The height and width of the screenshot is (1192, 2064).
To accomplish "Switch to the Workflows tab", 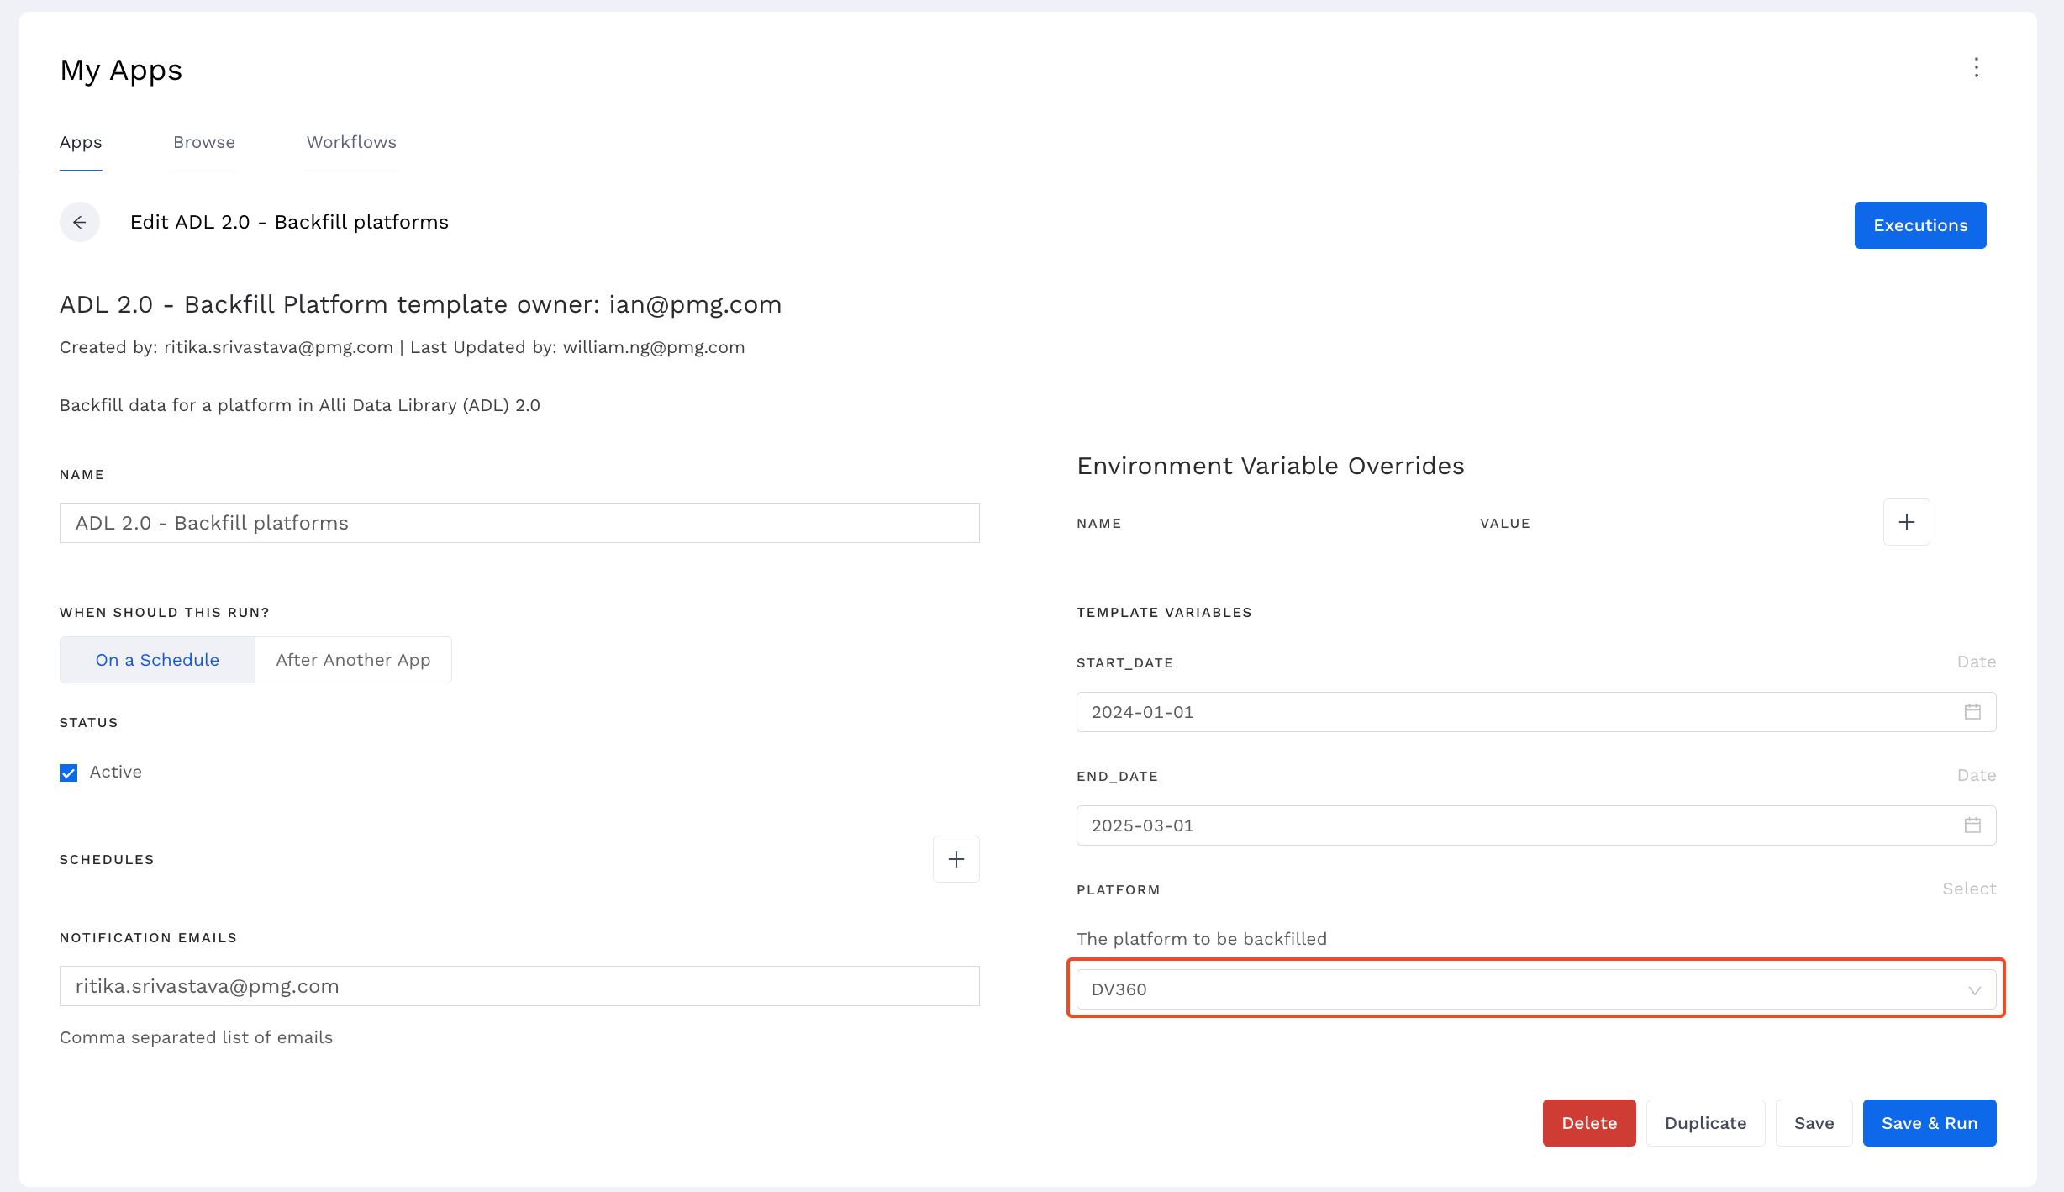I will click(351, 142).
